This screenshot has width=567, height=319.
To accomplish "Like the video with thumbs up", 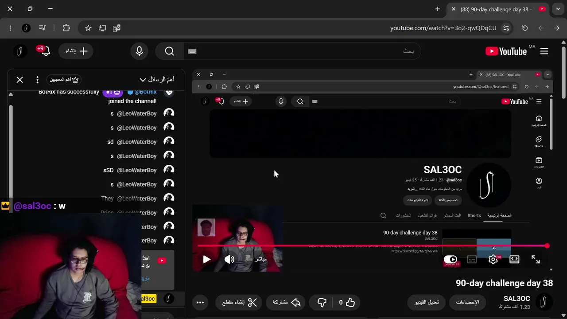I will (x=347, y=302).
